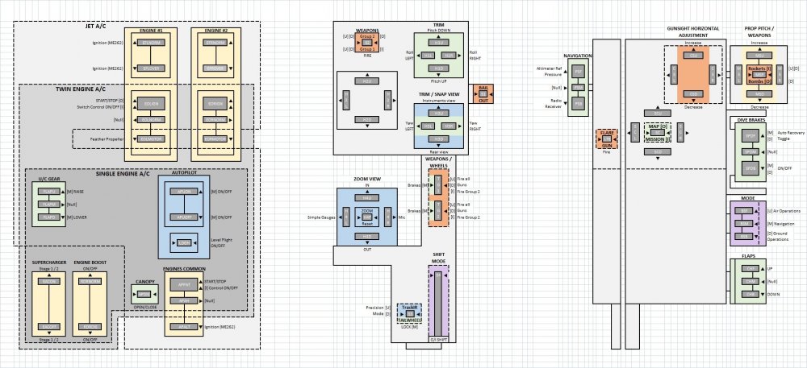Click the NAVIGATION heading

pyautogui.click(x=578, y=56)
